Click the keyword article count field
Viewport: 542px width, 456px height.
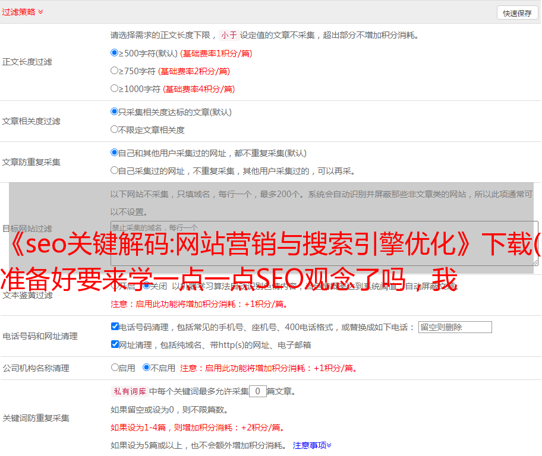(x=257, y=391)
